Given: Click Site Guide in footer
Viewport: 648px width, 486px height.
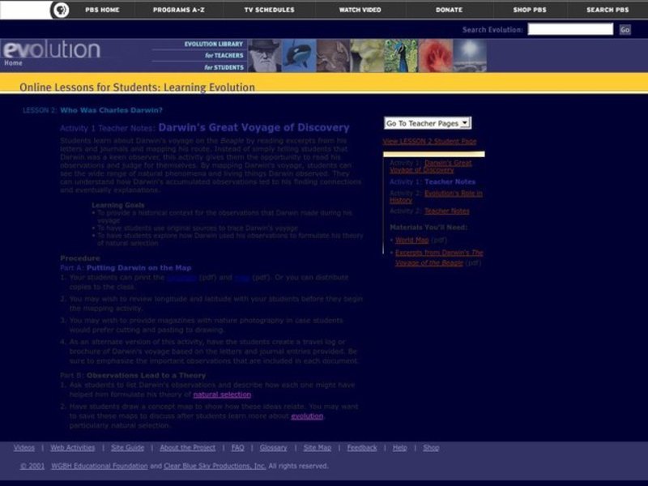Looking at the screenshot, I should pyautogui.click(x=127, y=447).
